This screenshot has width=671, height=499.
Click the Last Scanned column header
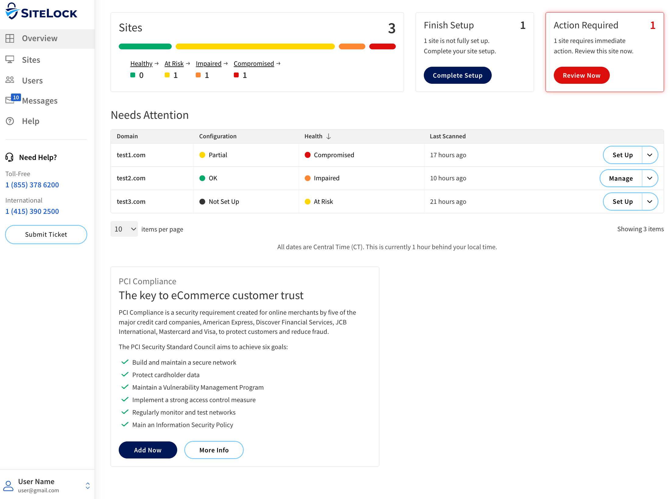(448, 136)
